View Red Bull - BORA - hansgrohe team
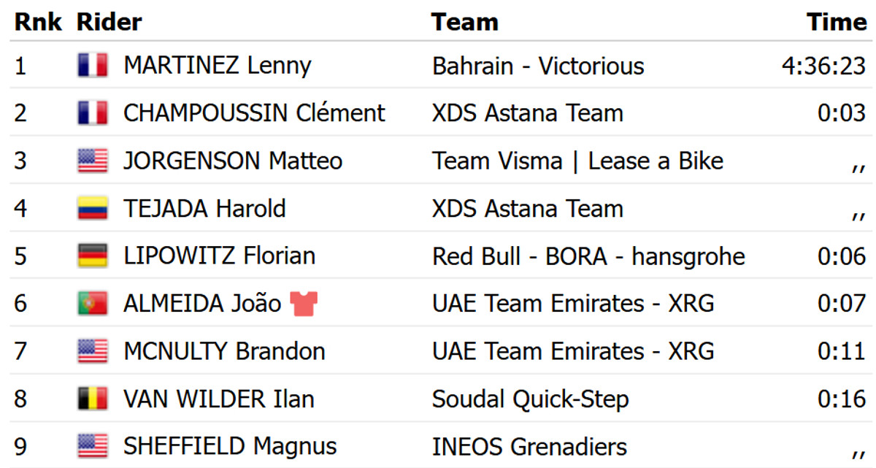Viewport: 876px width, 468px height. (588, 256)
